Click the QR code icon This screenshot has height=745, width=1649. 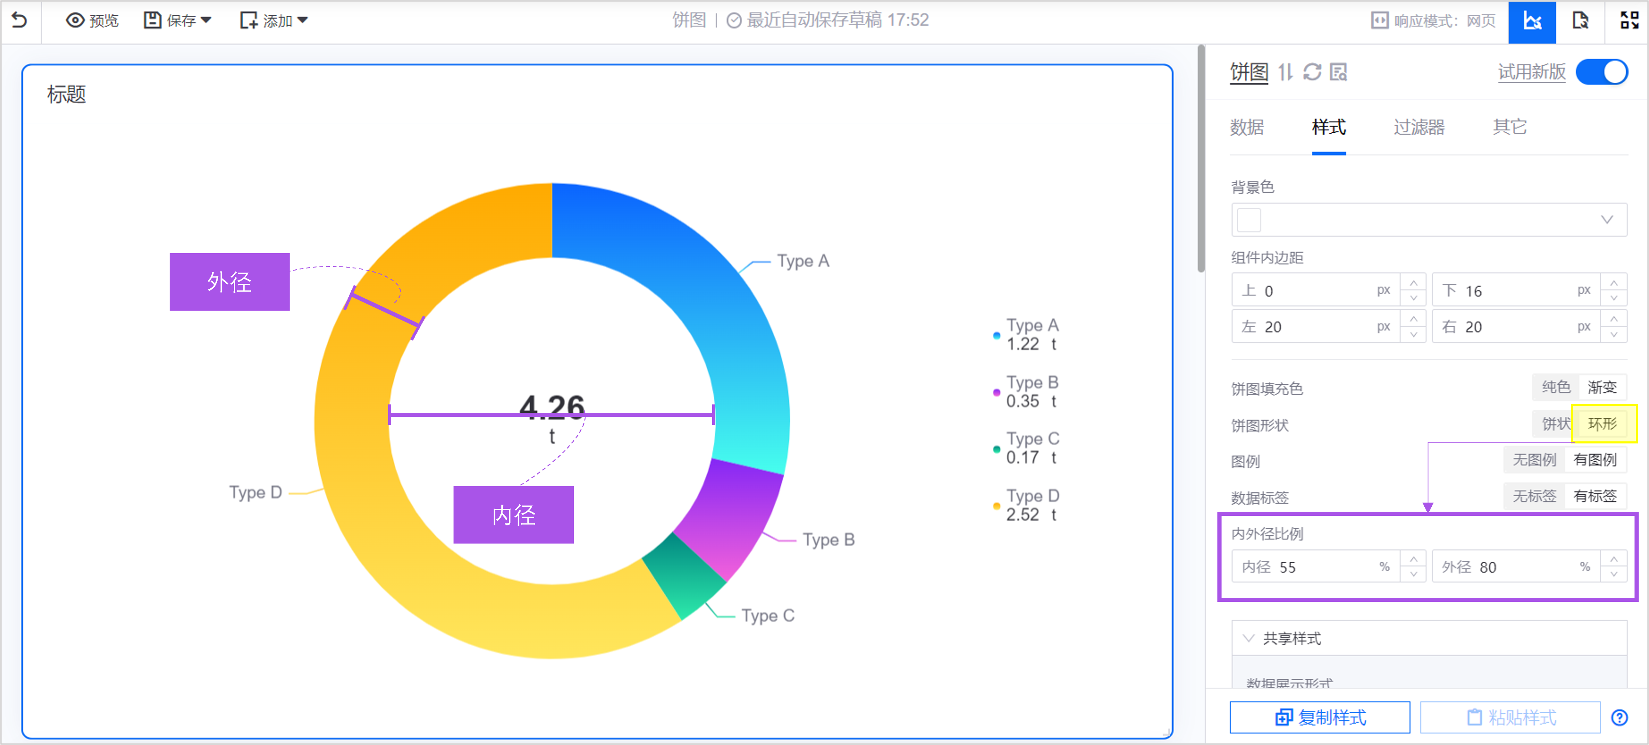[x=1628, y=21]
